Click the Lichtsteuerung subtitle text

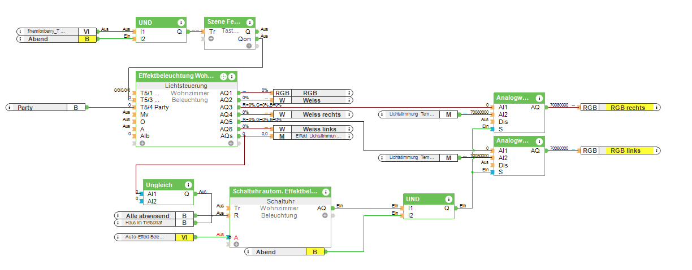coord(186,86)
